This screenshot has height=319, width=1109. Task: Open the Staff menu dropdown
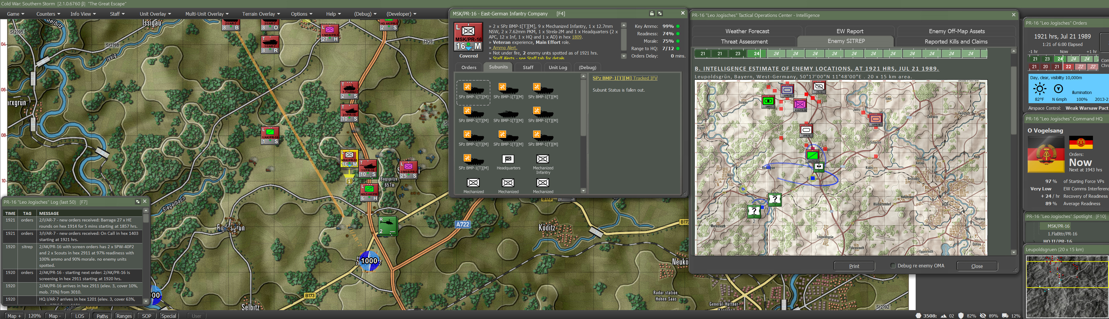117,14
